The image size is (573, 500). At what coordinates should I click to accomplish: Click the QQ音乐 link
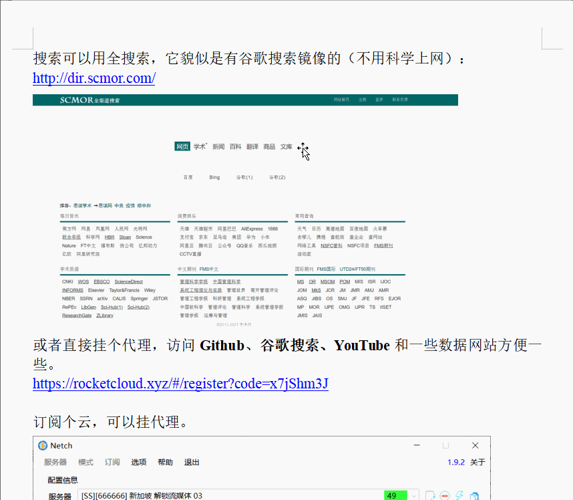pyautogui.click(x=244, y=246)
